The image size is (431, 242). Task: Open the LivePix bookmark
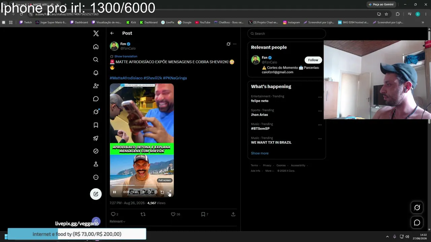click(168, 23)
